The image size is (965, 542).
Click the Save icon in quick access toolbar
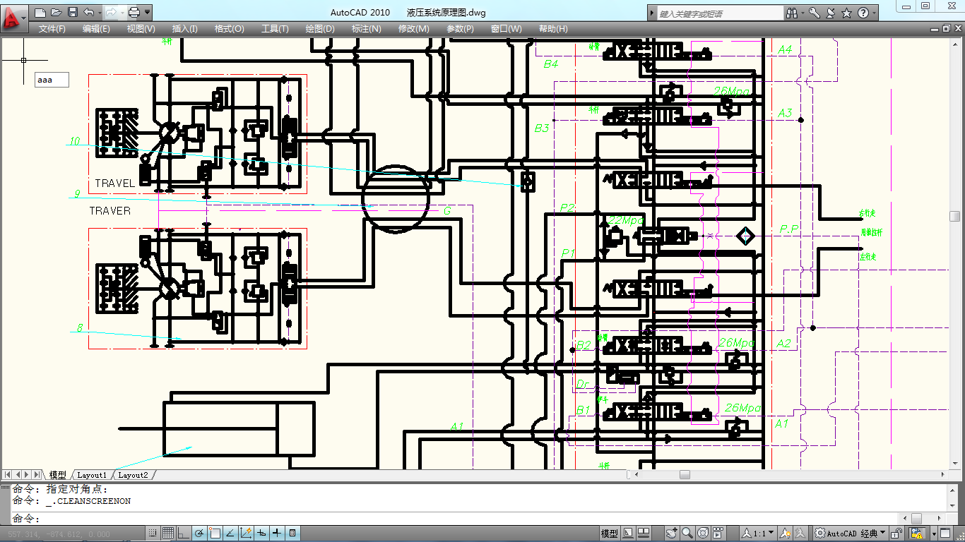click(x=73, y=12)
